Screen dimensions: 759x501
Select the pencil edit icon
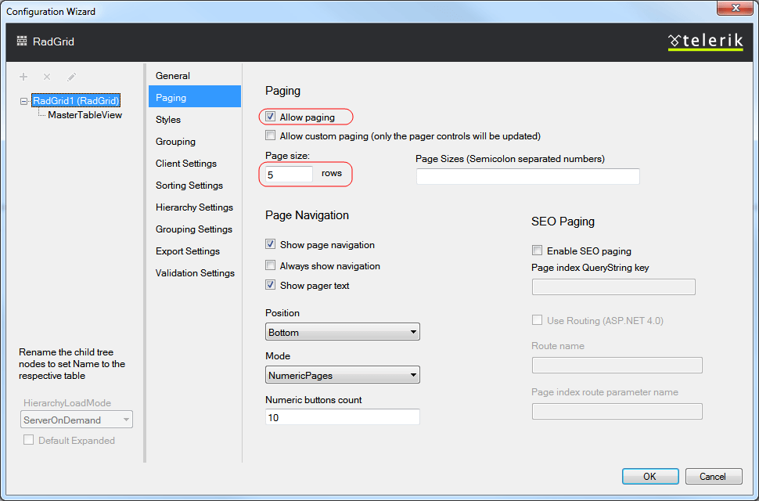(71, 77)
